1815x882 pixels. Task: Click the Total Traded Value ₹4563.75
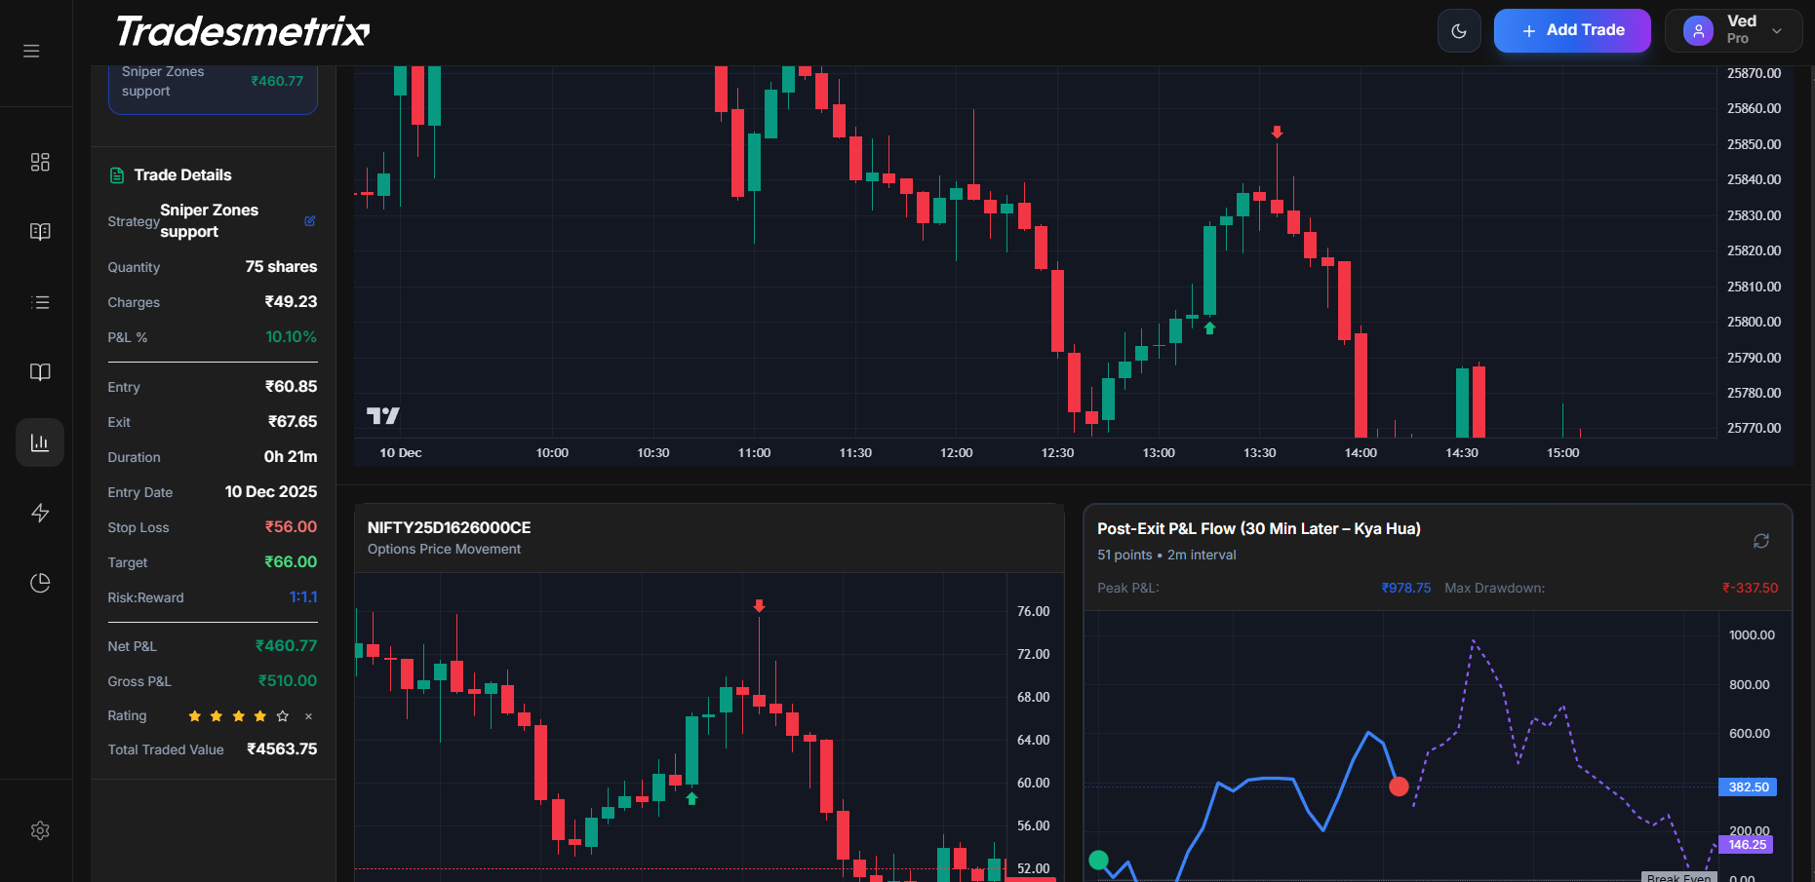tap(282, 749)
